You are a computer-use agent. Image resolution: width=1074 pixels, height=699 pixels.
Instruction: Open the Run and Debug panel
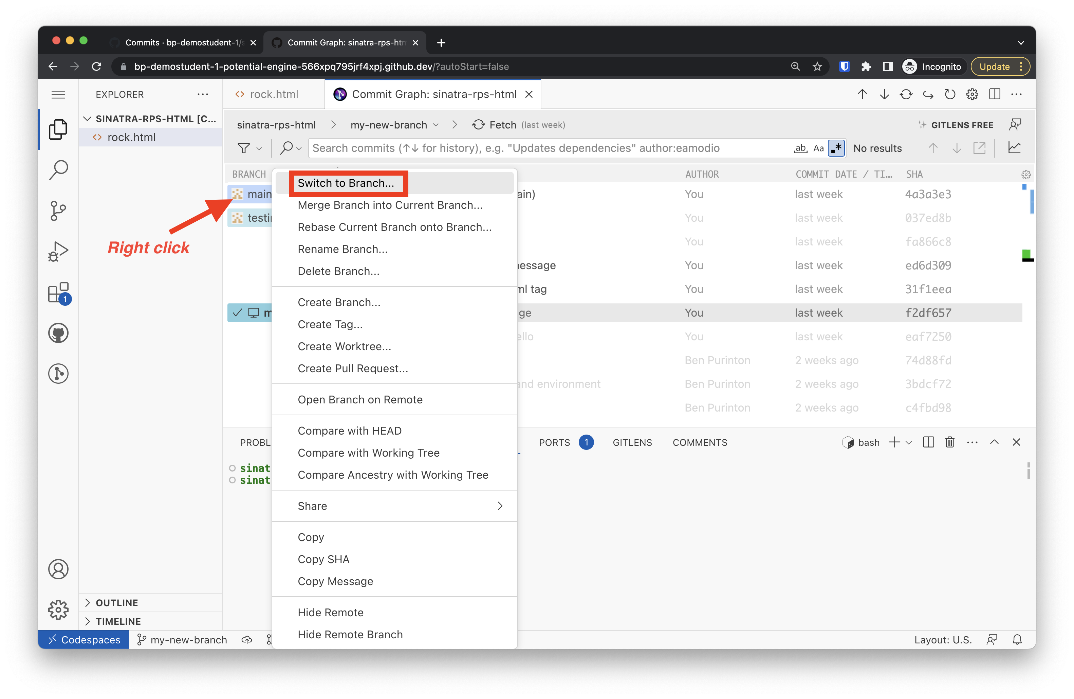[58, 251]
